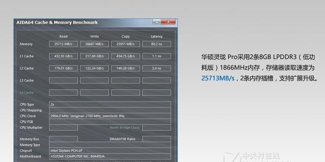Select L2 Cache Copy 140.28 GB/s
This screenshot has width=325, height=162.
(x=126, y=68)
